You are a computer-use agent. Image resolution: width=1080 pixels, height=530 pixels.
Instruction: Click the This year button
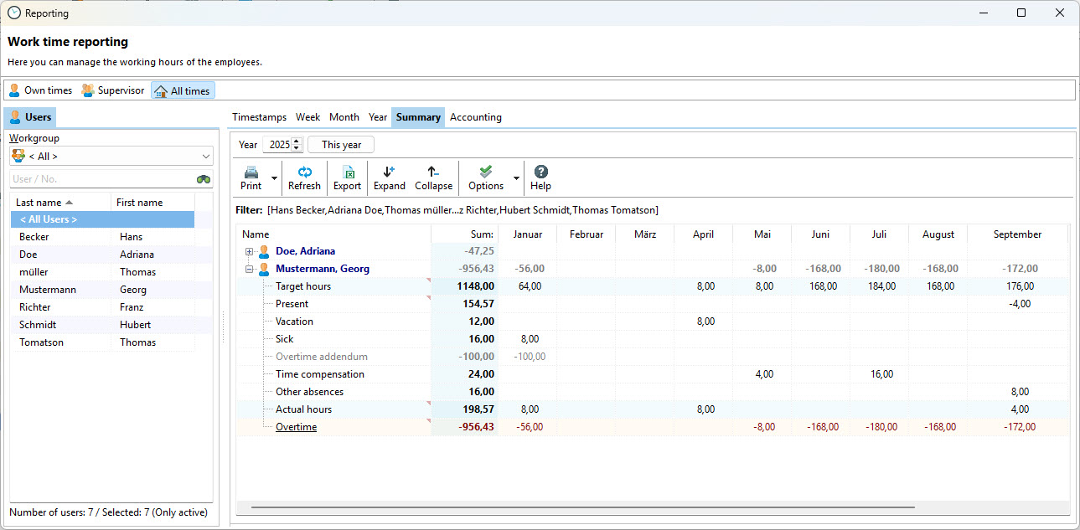(x=341, y=145)
